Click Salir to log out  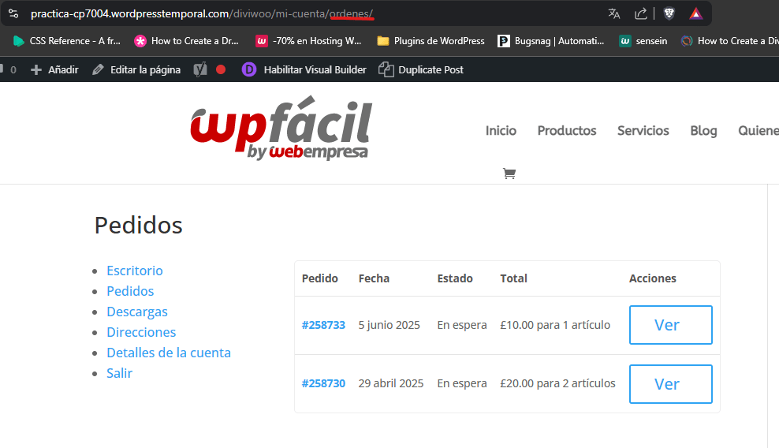point(119,373)
